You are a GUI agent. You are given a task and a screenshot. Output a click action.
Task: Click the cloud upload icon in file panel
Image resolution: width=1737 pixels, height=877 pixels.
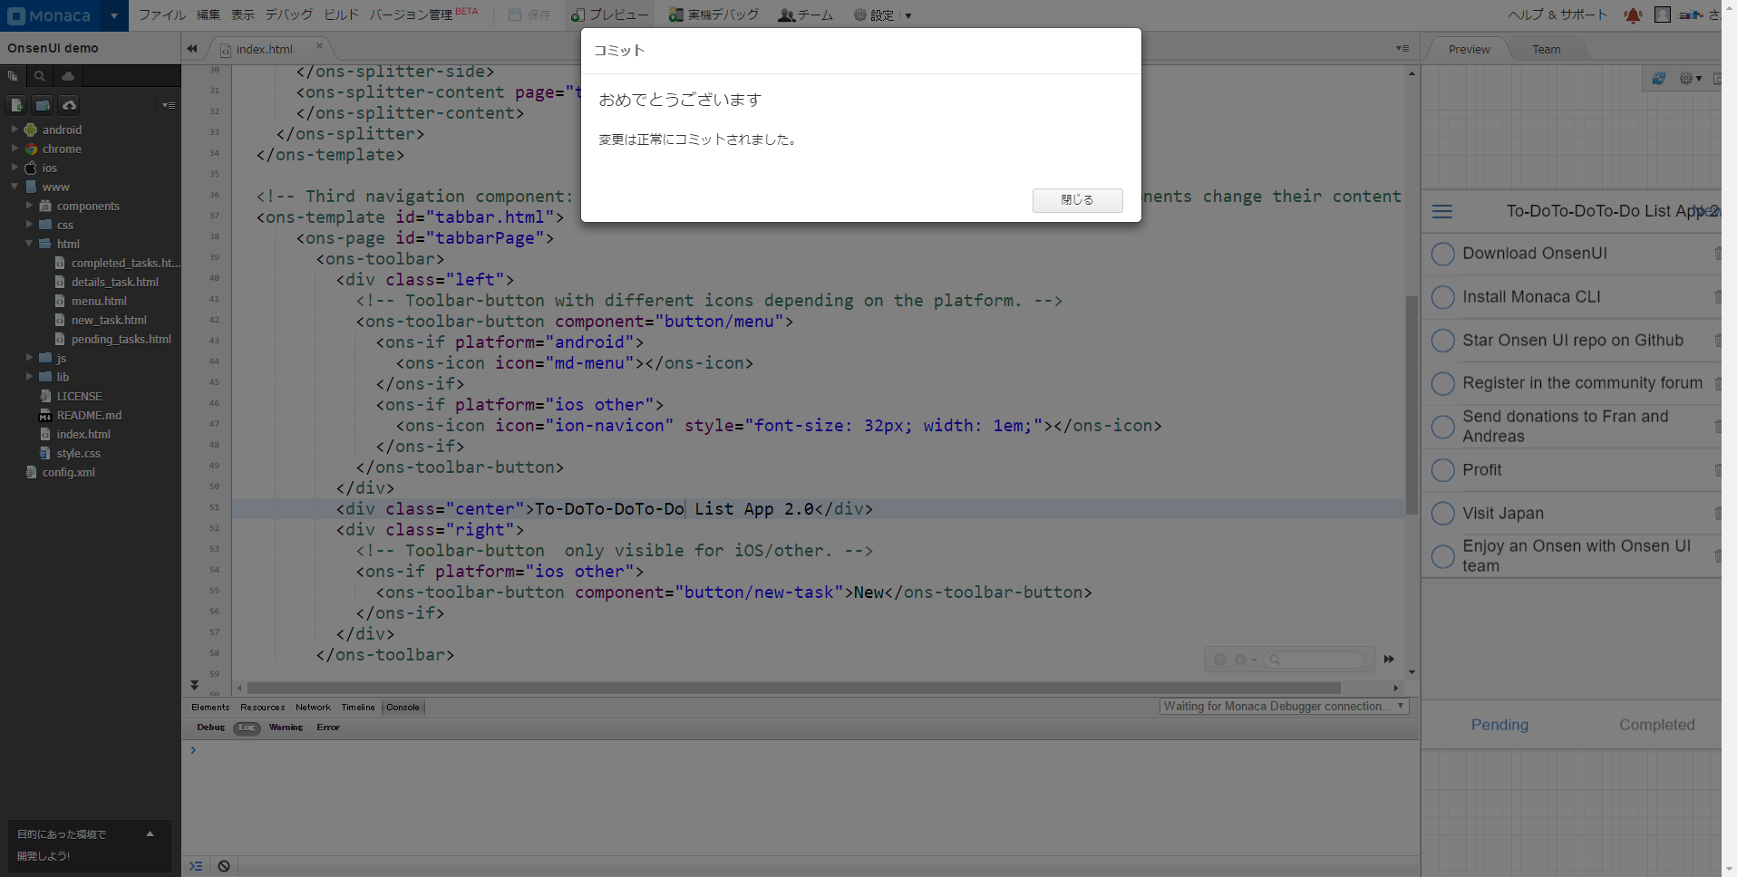click(69, 105)
